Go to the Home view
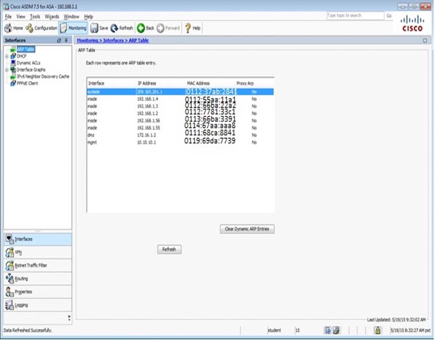435x340 pixels. 14,28
